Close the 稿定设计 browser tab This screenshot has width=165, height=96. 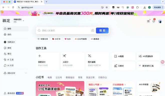coord(42,2)
